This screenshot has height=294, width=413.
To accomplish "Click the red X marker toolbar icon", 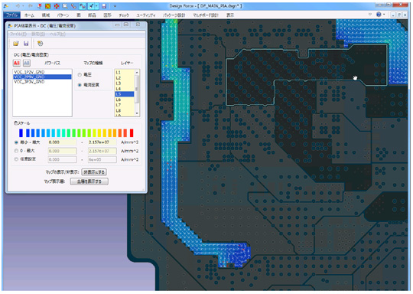I will pyautogui.click(x=40, y=6).
